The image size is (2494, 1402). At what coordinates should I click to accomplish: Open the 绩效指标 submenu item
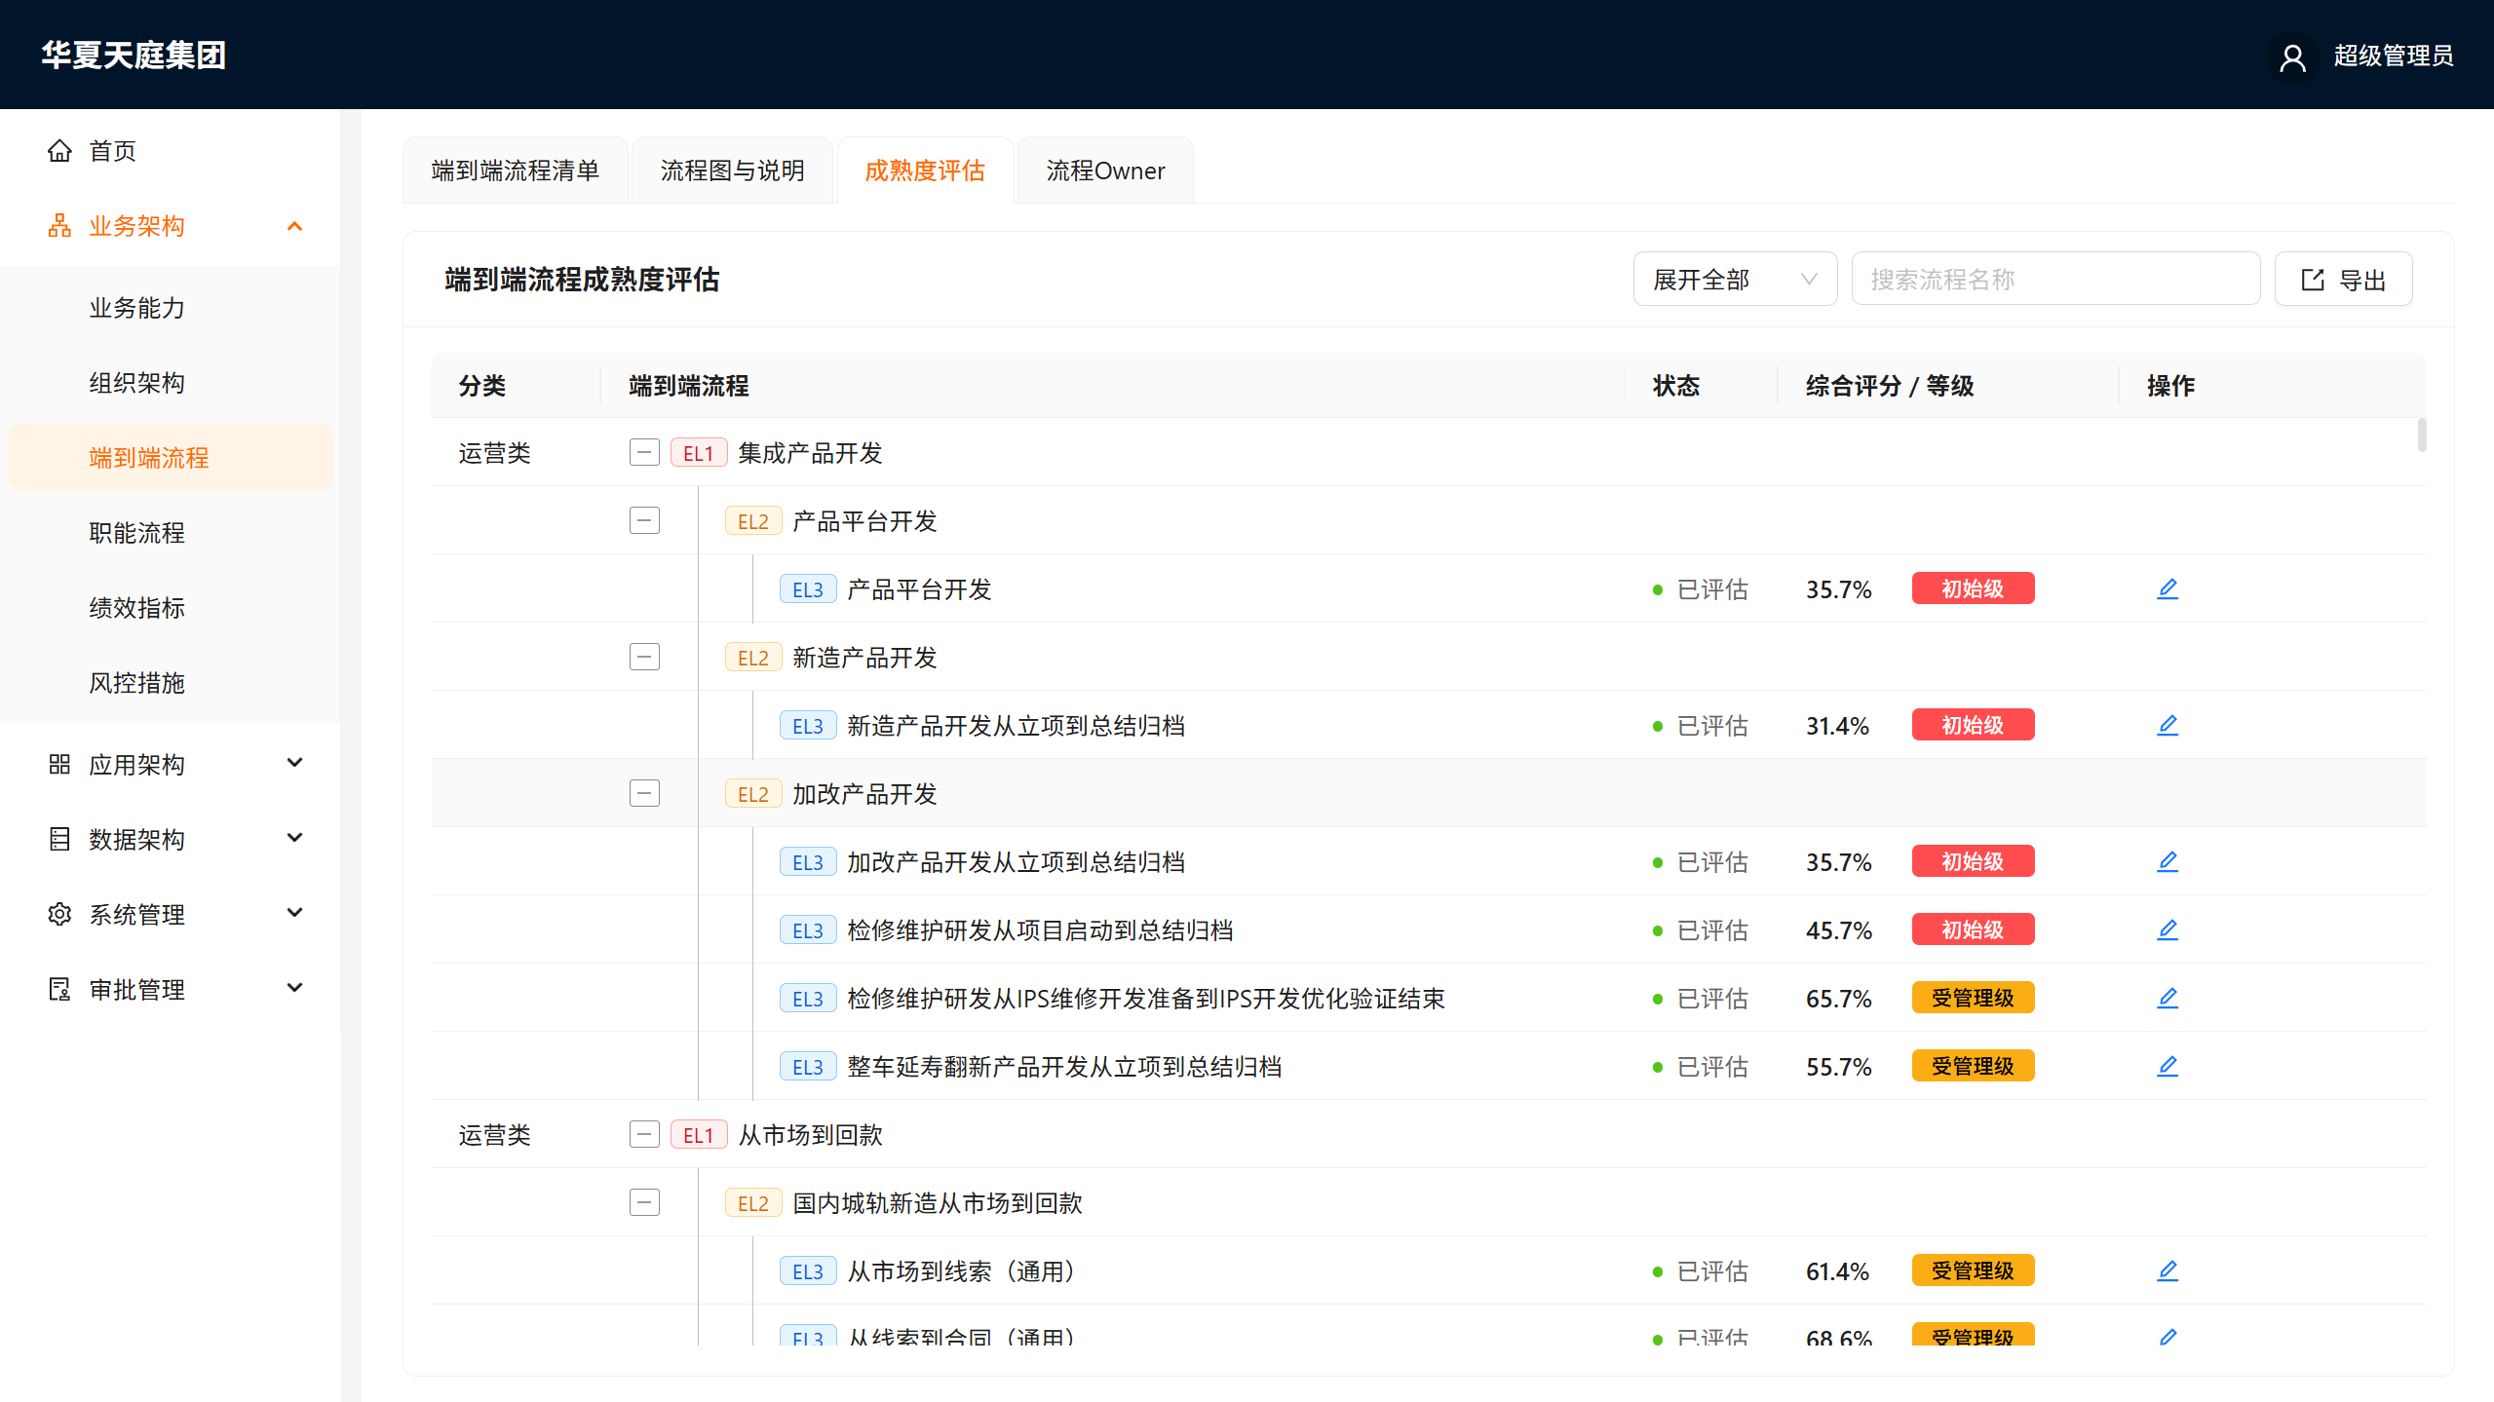pos(170,608)
